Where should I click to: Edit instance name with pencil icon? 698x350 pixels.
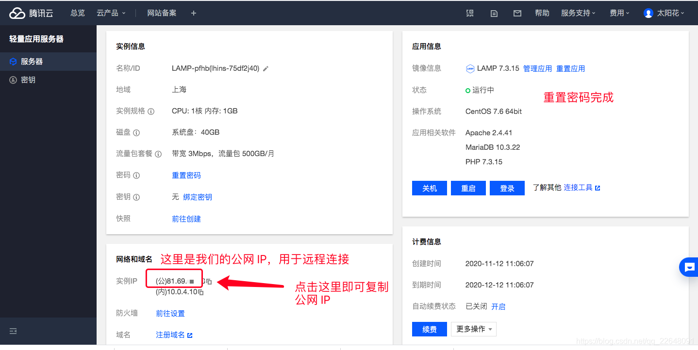click(266, 69)
